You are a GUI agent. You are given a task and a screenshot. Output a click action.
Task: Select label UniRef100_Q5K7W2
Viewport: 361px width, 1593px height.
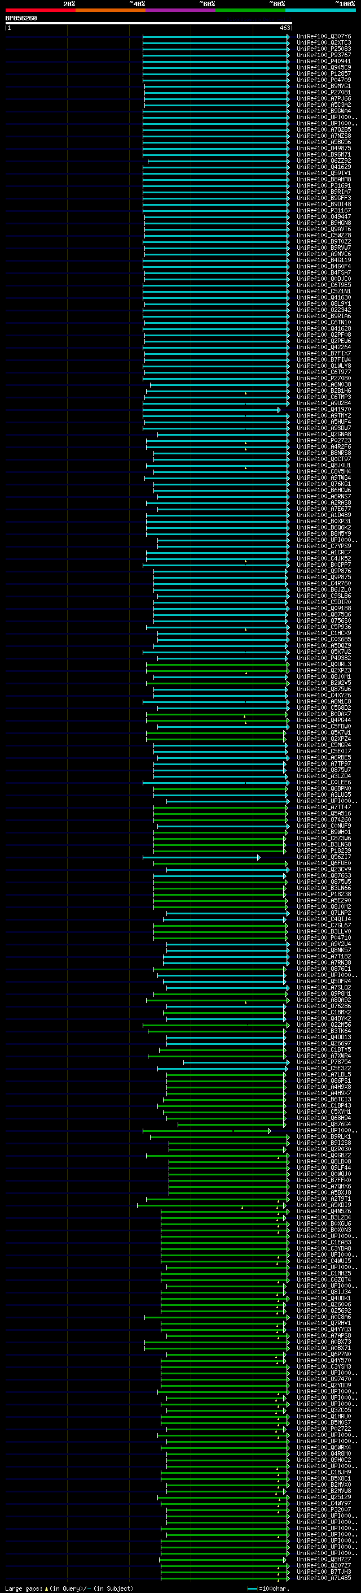(324, 652)
